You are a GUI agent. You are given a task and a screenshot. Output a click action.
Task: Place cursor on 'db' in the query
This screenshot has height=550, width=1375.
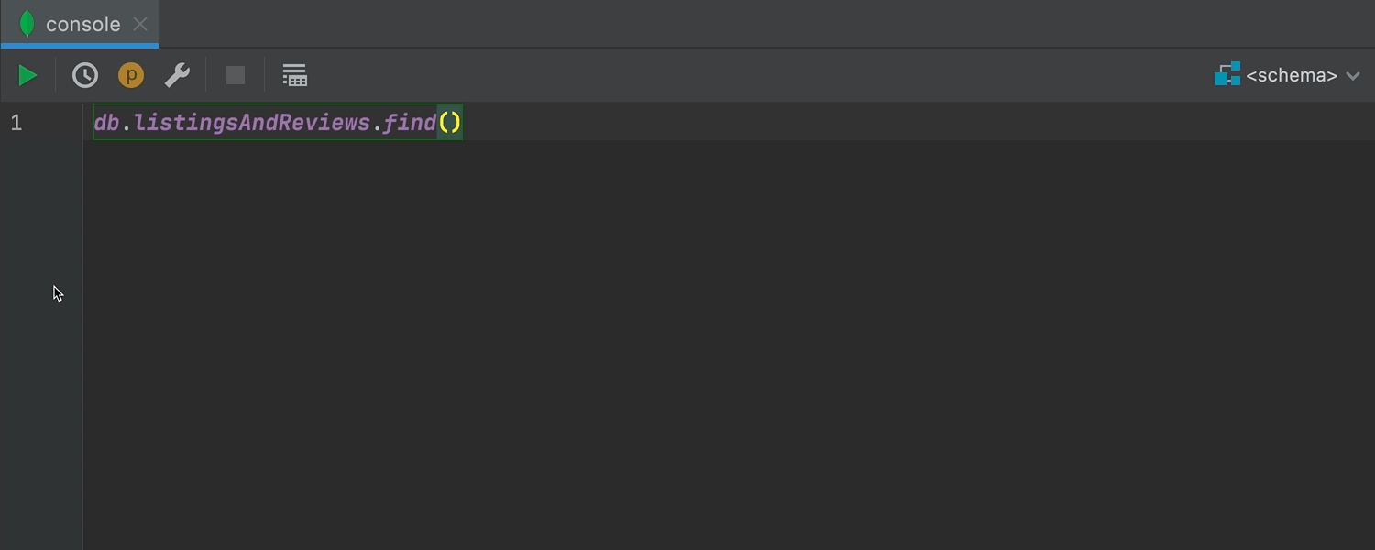pos(106,123)
